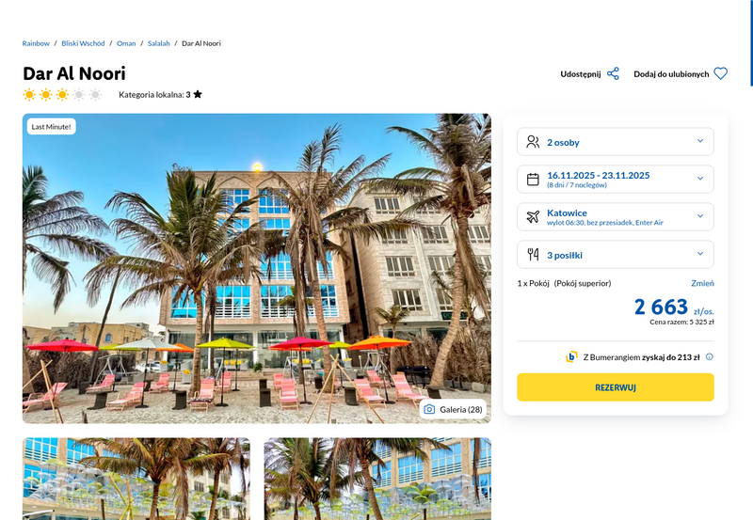Click the people icon in the guests field
Screen dimensions: 753x520
[533, 141]
